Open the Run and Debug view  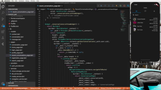click(3, 25)
